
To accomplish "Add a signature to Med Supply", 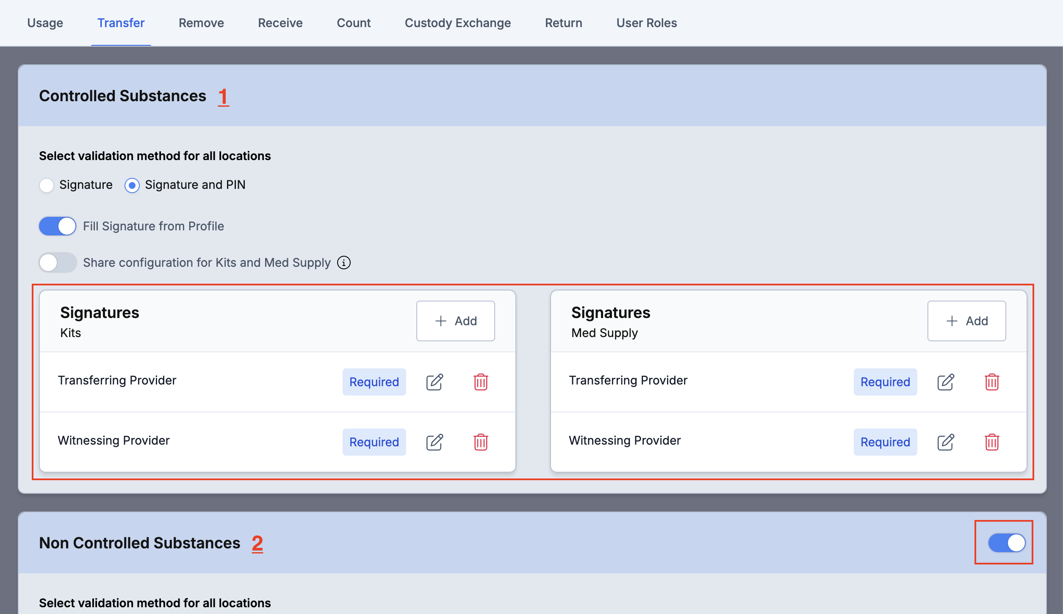I will tap(967, 321).
